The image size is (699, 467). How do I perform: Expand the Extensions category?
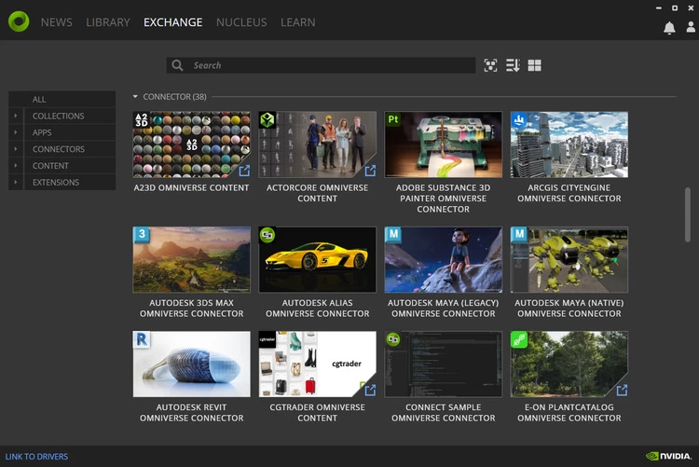tap(16, 183)
